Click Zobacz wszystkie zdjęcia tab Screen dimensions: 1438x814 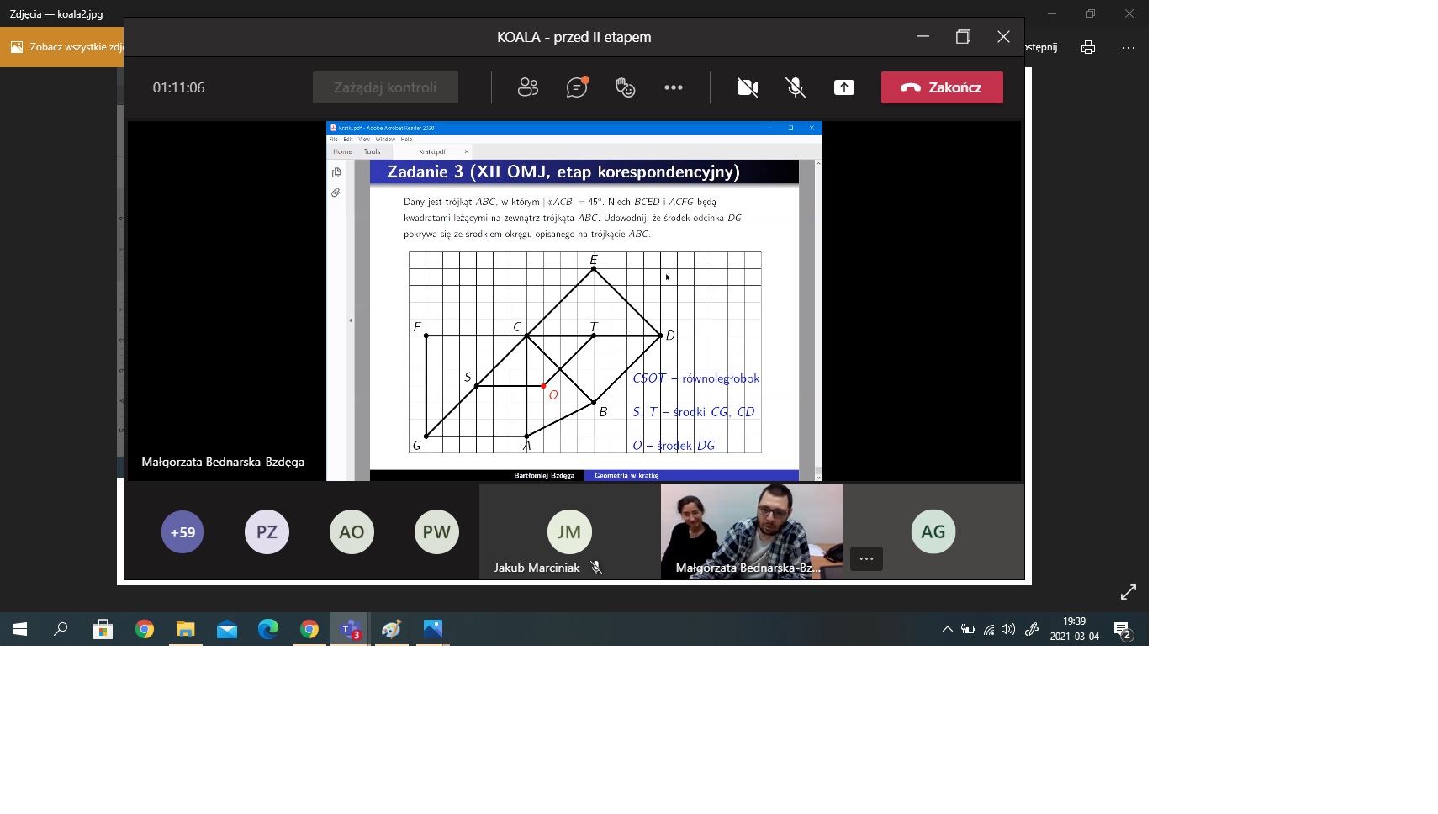coord(67,47)
